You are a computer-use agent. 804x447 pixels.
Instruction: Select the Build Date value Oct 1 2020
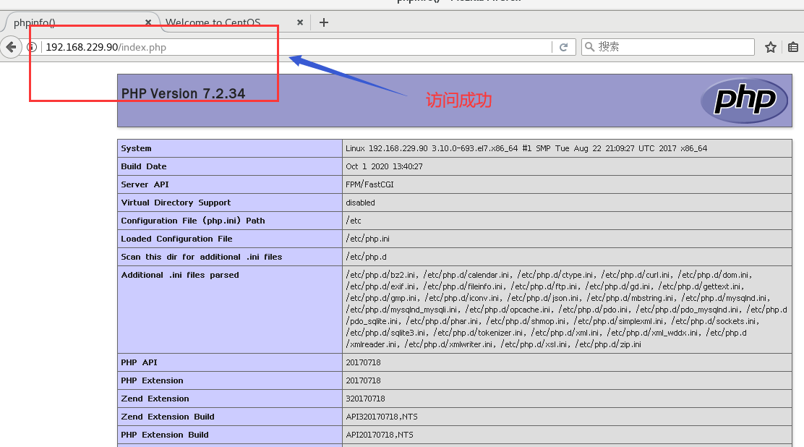pyautogui.click(x=384, y=166)
